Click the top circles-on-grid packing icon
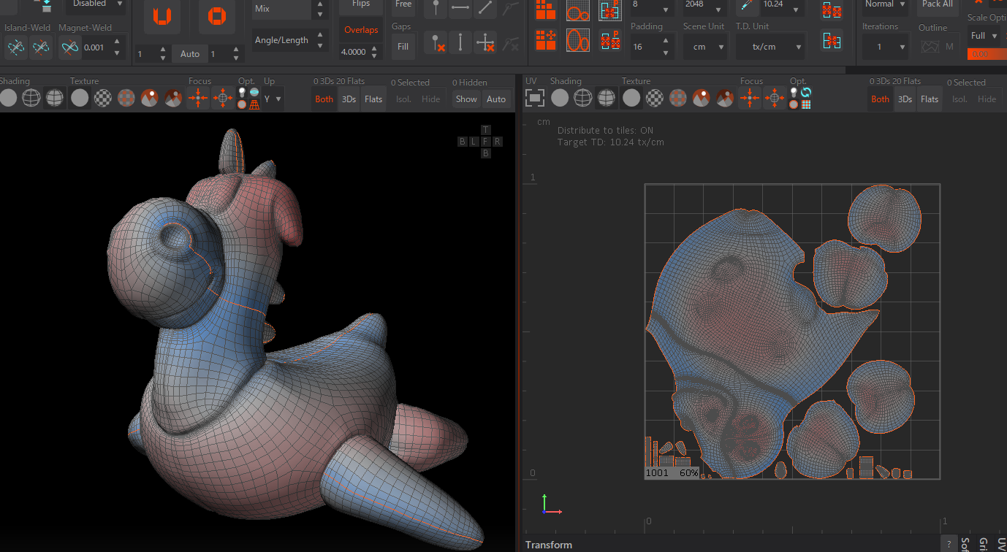This screenshot has height=552, width=1007. click(578, 9)
